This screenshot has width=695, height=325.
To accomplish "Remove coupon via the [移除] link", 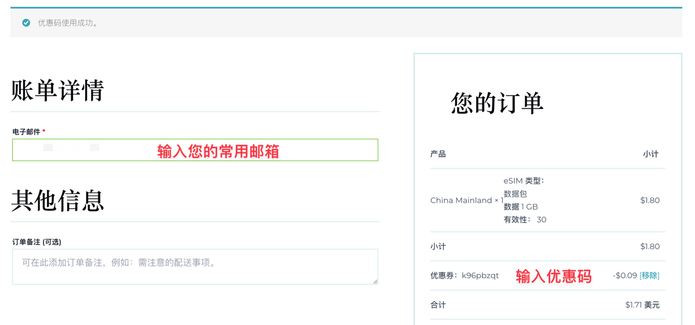I will point(649,276).
